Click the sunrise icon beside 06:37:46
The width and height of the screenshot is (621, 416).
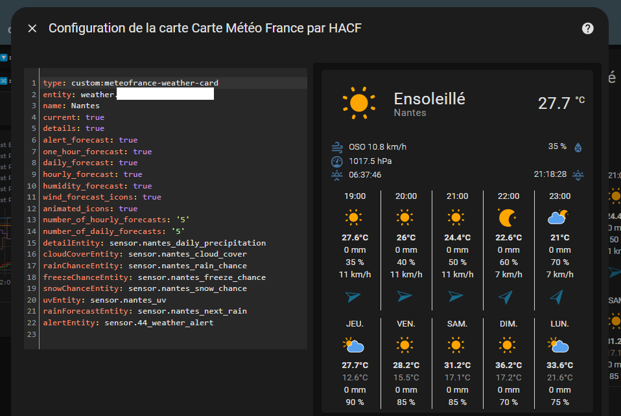pyautogui.click(x=337, y=175)
